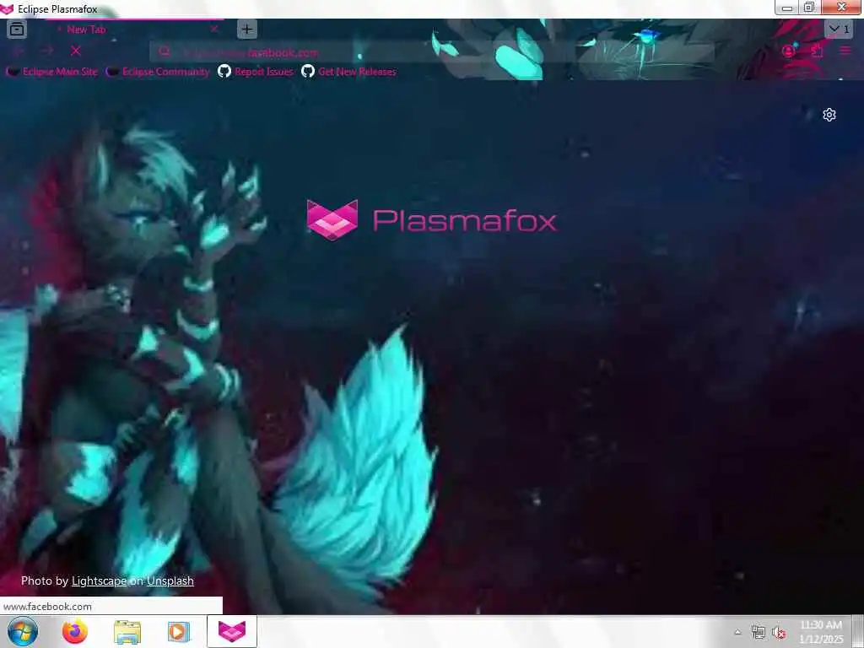The width and height of the screenshot is (864, 648).
Task: Click the Show desktop strip
Action: [x=858, y=632]
